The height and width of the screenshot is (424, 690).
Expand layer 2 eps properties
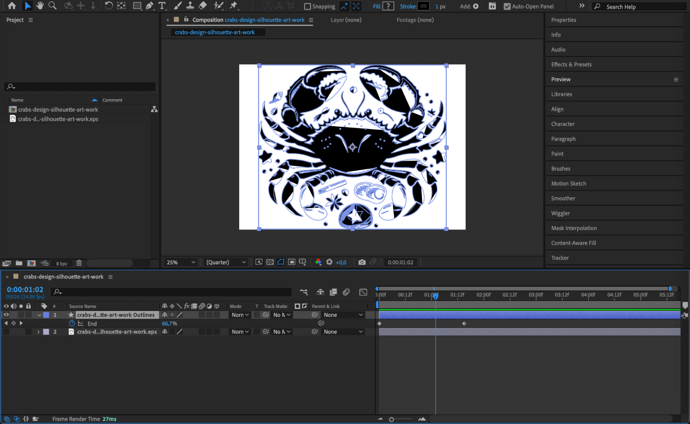click(x=38, y=332)
